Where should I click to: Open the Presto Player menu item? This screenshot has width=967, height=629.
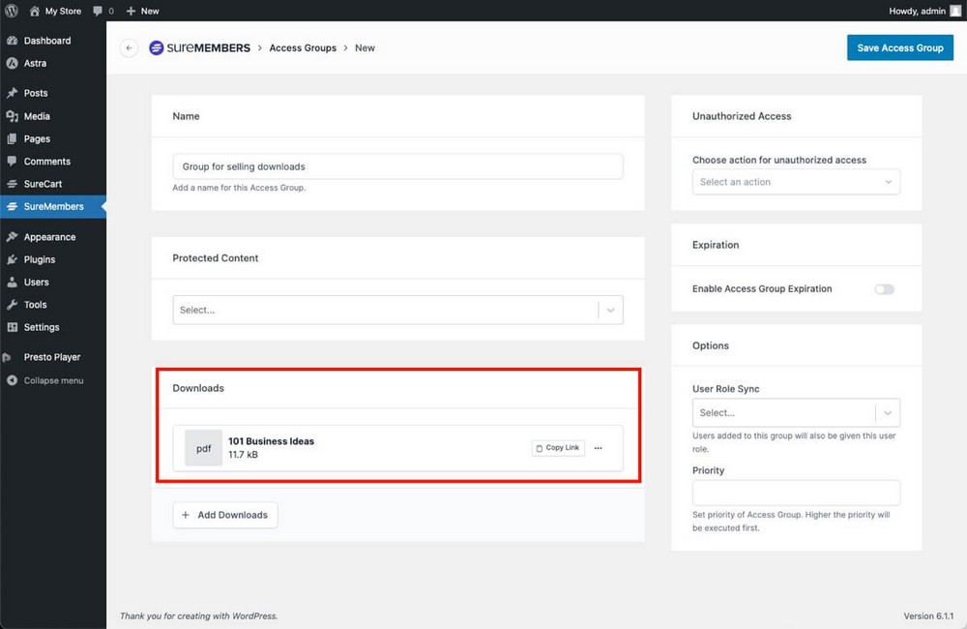[x=53, y=357]
